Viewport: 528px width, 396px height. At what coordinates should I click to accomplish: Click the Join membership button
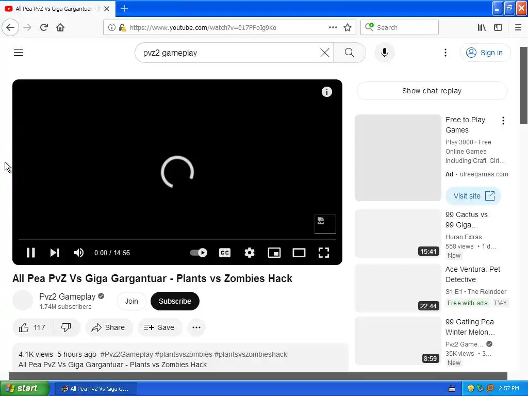[131, 301]
